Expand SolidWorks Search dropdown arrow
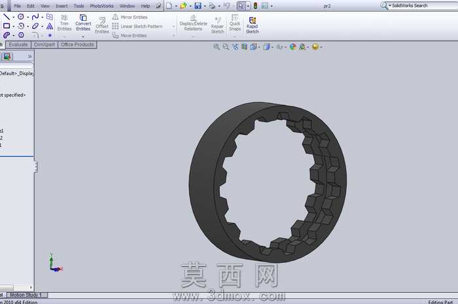Viewport: 458px width, 304px height. [x=390, y=5]
